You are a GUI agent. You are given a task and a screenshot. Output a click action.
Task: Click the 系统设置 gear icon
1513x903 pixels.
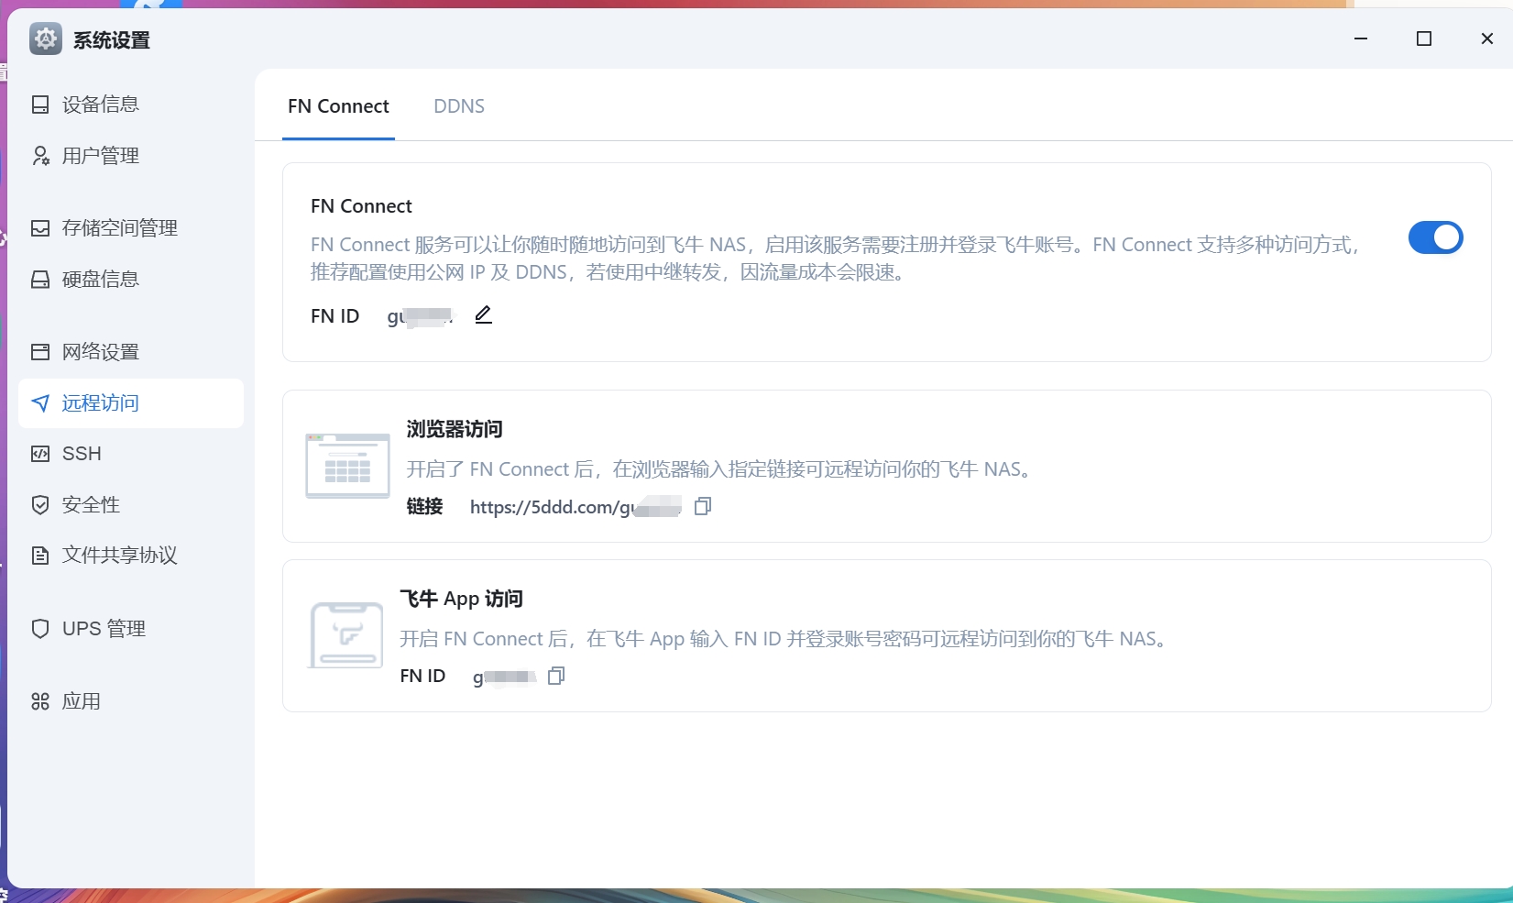[x=46, y=39]
